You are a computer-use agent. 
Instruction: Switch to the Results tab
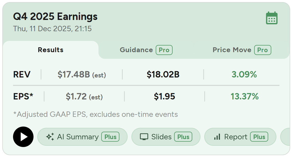(x=51, y=50)
